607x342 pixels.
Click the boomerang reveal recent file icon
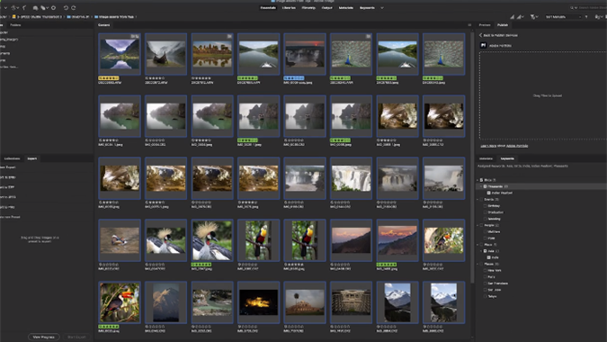[x=24, y=8]
